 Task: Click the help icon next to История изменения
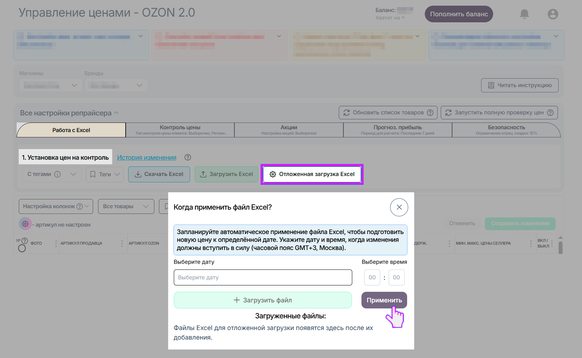tap(188, 157)
